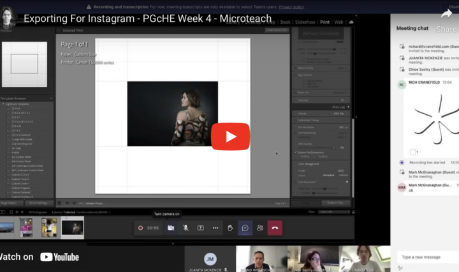This screenshot has height=272, width=459.
Task: Turn camera on in Teams toolbar
Action: pos(170,228)
